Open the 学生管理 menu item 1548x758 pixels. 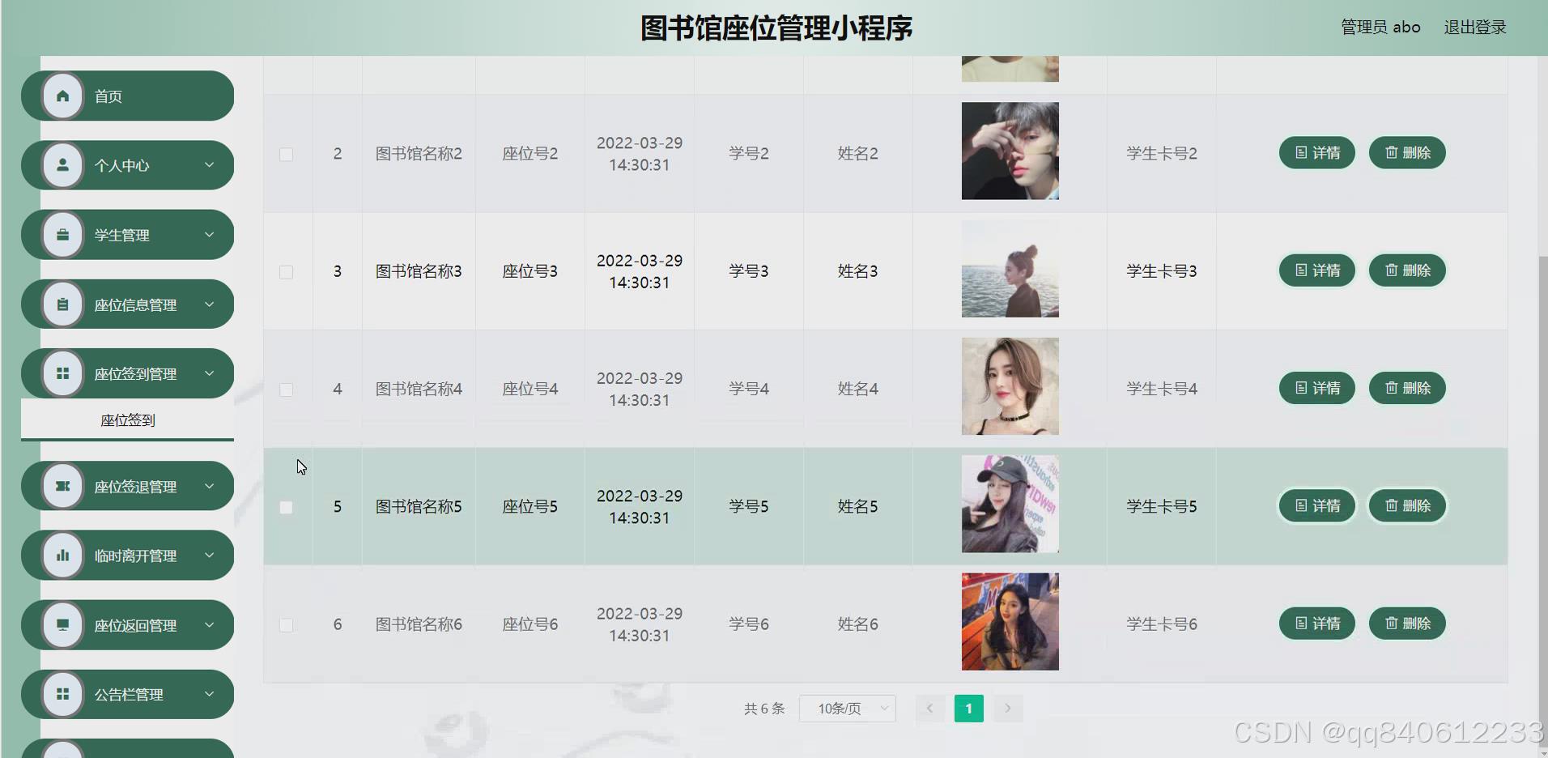point(127,235)
